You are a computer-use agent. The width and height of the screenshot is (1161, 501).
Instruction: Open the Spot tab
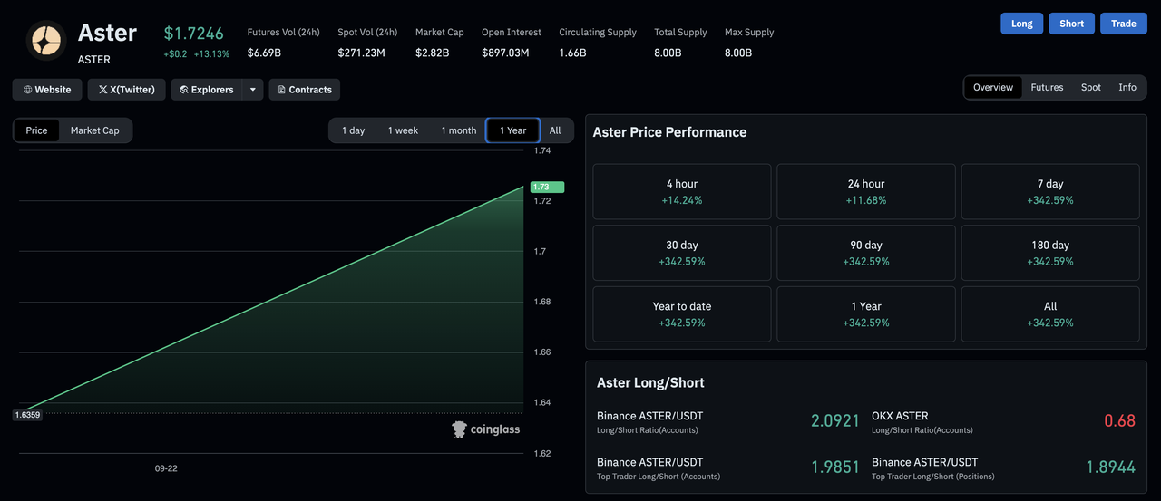click(1091, 88)
